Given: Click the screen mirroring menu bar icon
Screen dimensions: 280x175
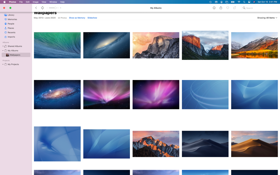Looking at the screenshot, I should pos(227,2).
